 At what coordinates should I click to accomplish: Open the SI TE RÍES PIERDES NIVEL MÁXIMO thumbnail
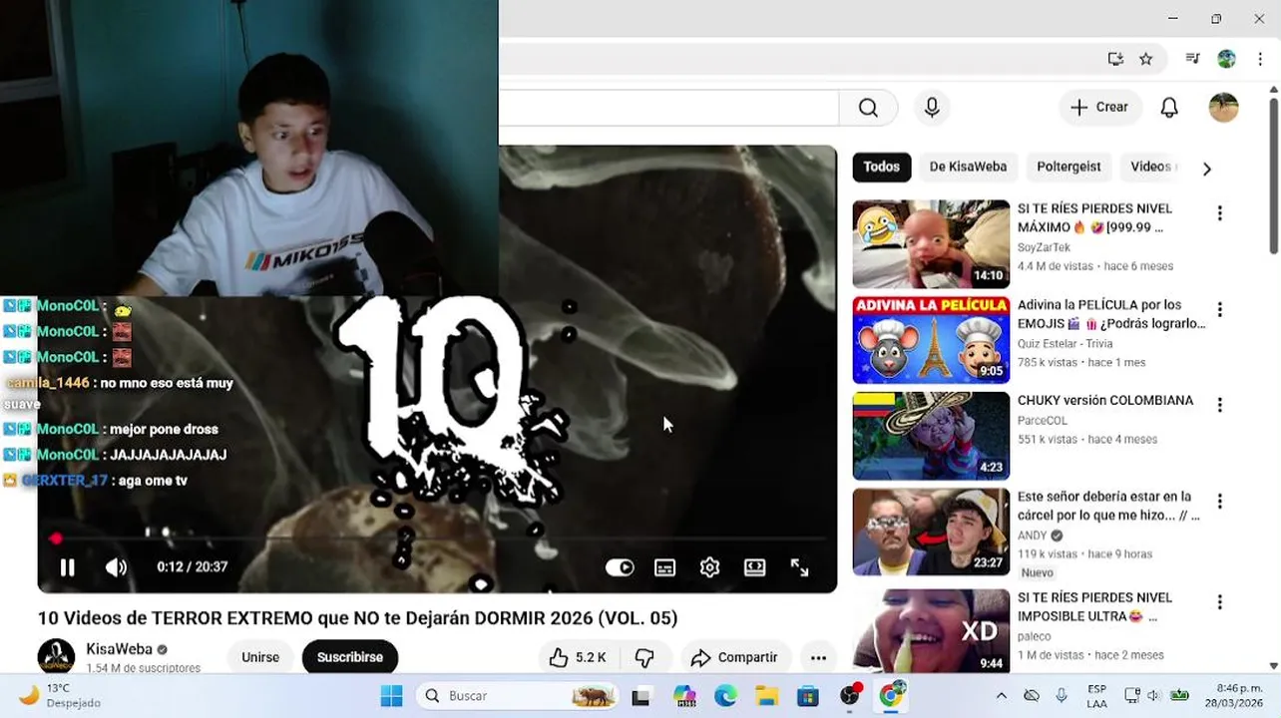pos(931,244)
